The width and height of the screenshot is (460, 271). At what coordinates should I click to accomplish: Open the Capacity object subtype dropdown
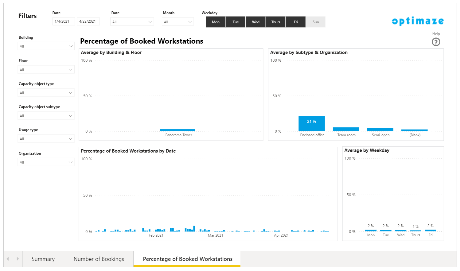click(x=46, y=116)
